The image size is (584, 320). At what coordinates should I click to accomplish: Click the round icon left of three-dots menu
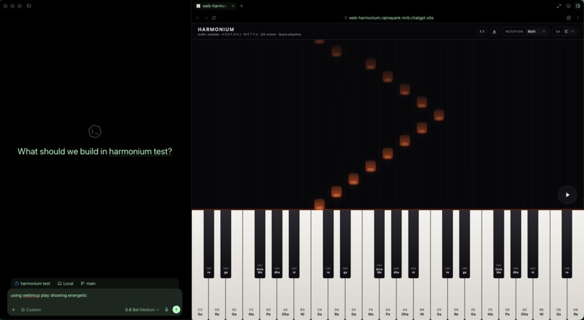click(x=569, y=17)
